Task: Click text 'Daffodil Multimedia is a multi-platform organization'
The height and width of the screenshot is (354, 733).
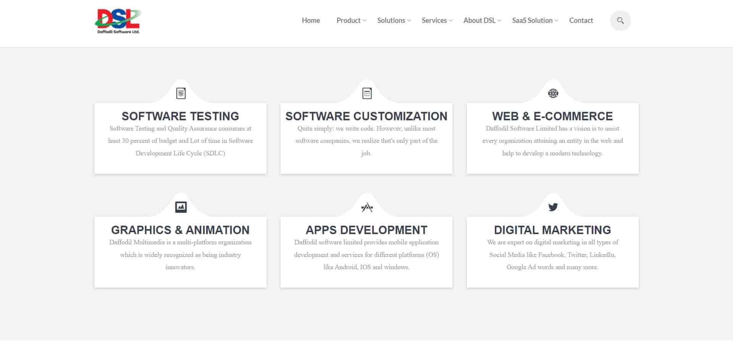Action: pyautogui.click(x=180, y=242)
